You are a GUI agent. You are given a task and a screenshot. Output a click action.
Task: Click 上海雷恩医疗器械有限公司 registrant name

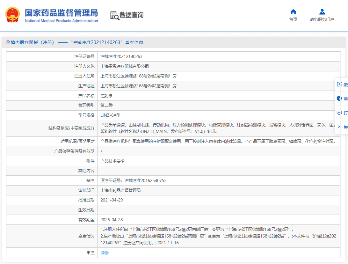click(x=125, y=66)
